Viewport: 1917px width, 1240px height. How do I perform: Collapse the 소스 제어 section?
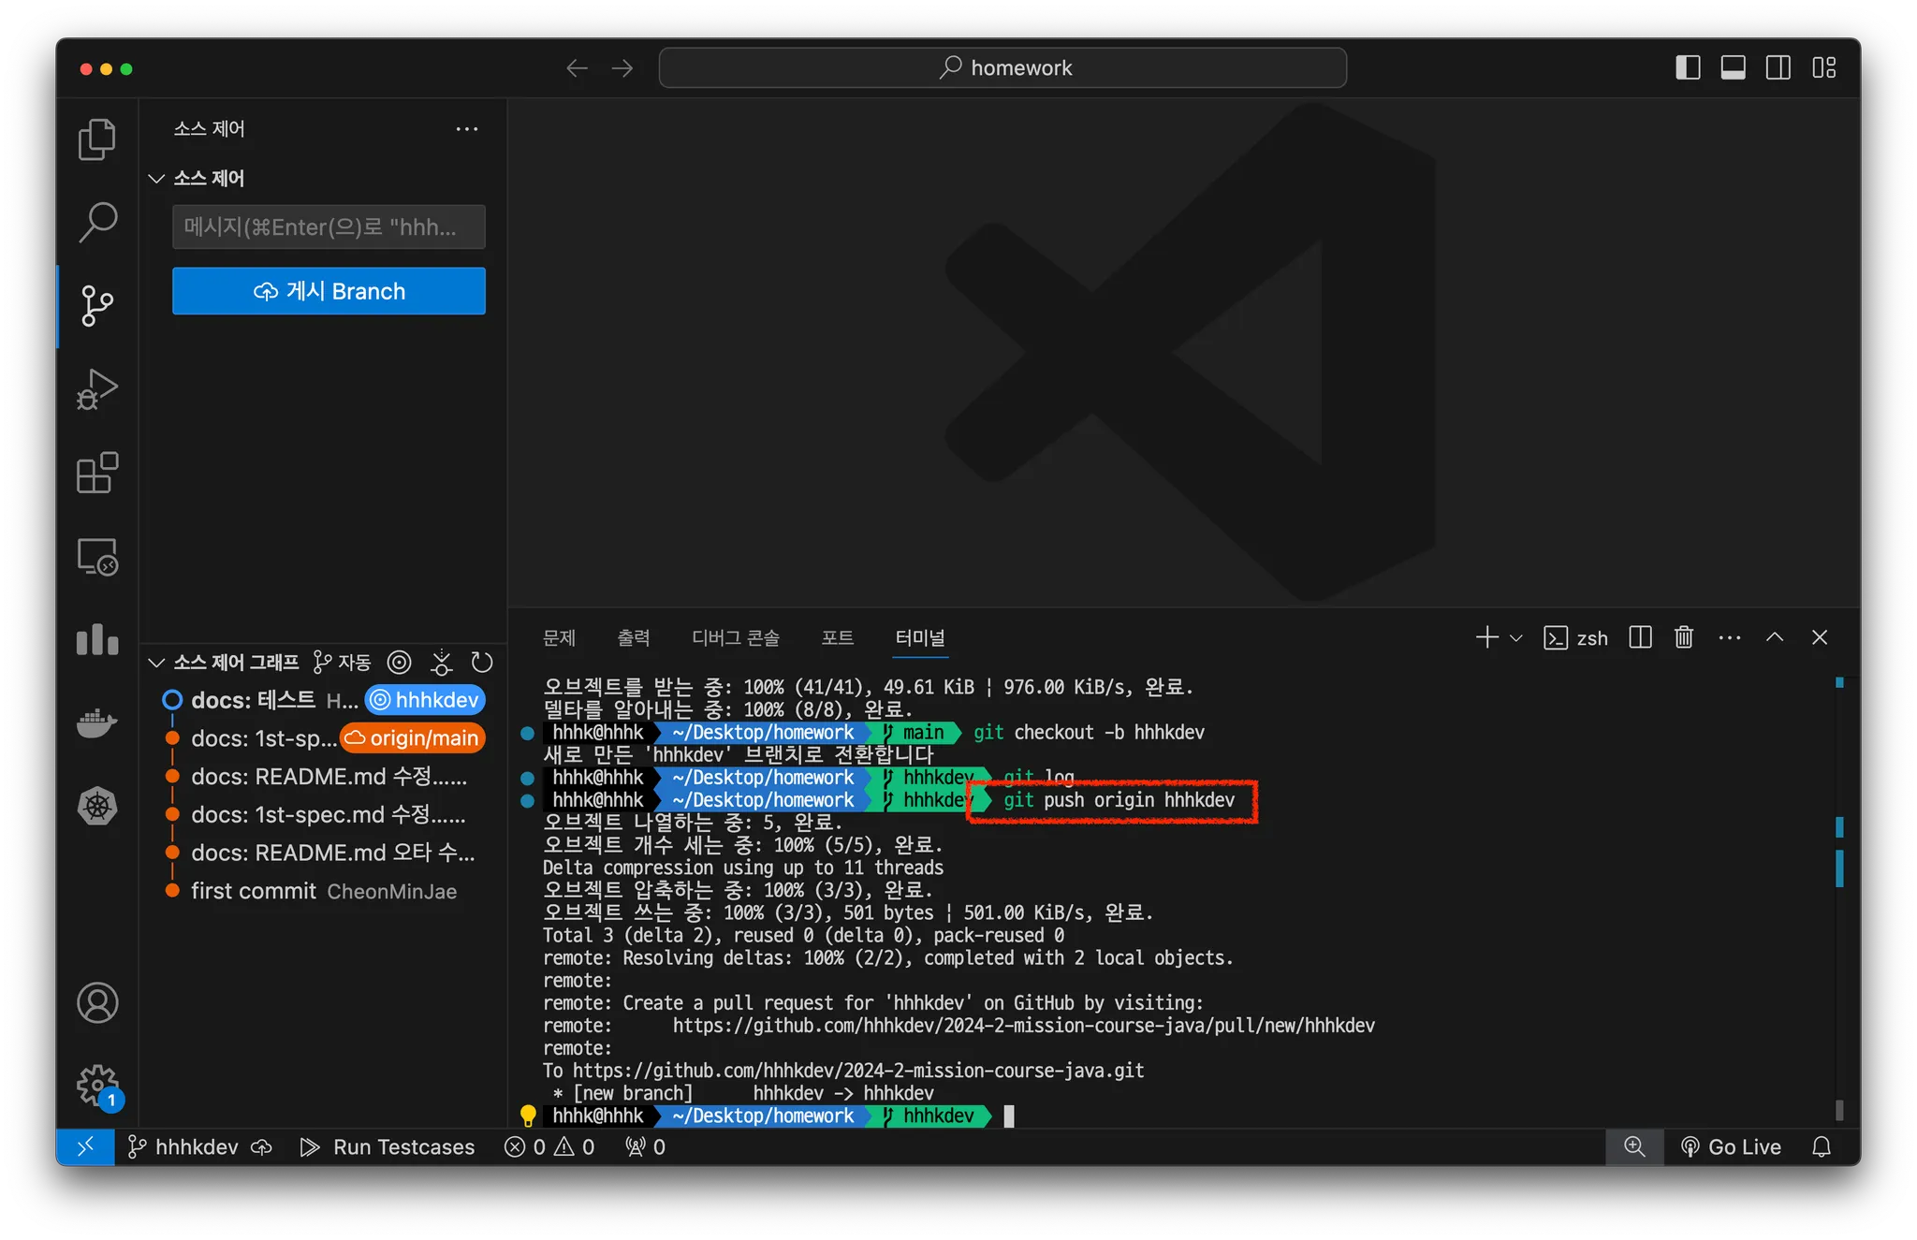point(156,178)
